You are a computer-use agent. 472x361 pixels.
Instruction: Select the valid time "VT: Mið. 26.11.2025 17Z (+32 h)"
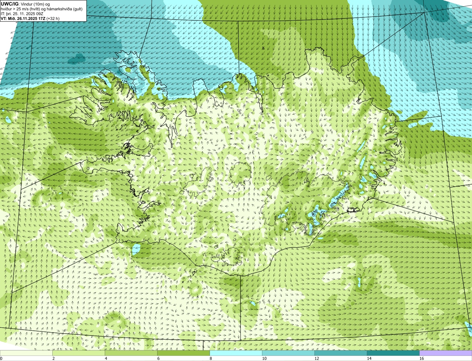(30, 18)
